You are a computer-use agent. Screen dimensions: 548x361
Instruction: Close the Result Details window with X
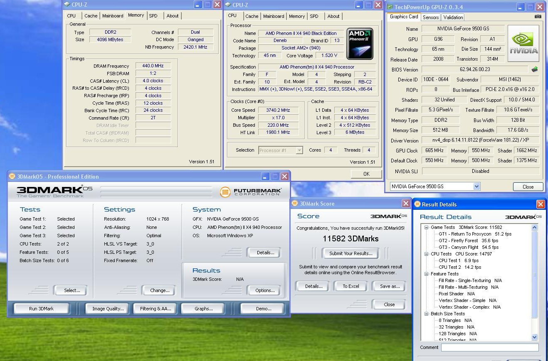540,204
